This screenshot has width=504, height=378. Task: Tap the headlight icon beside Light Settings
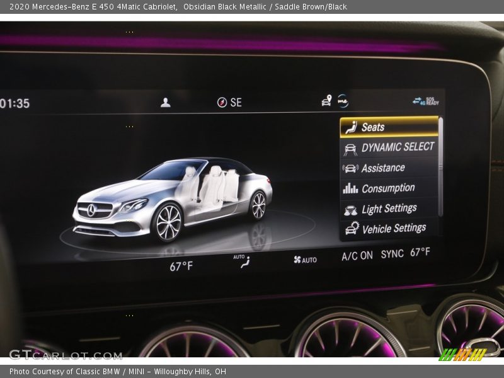tap(350, 210)
